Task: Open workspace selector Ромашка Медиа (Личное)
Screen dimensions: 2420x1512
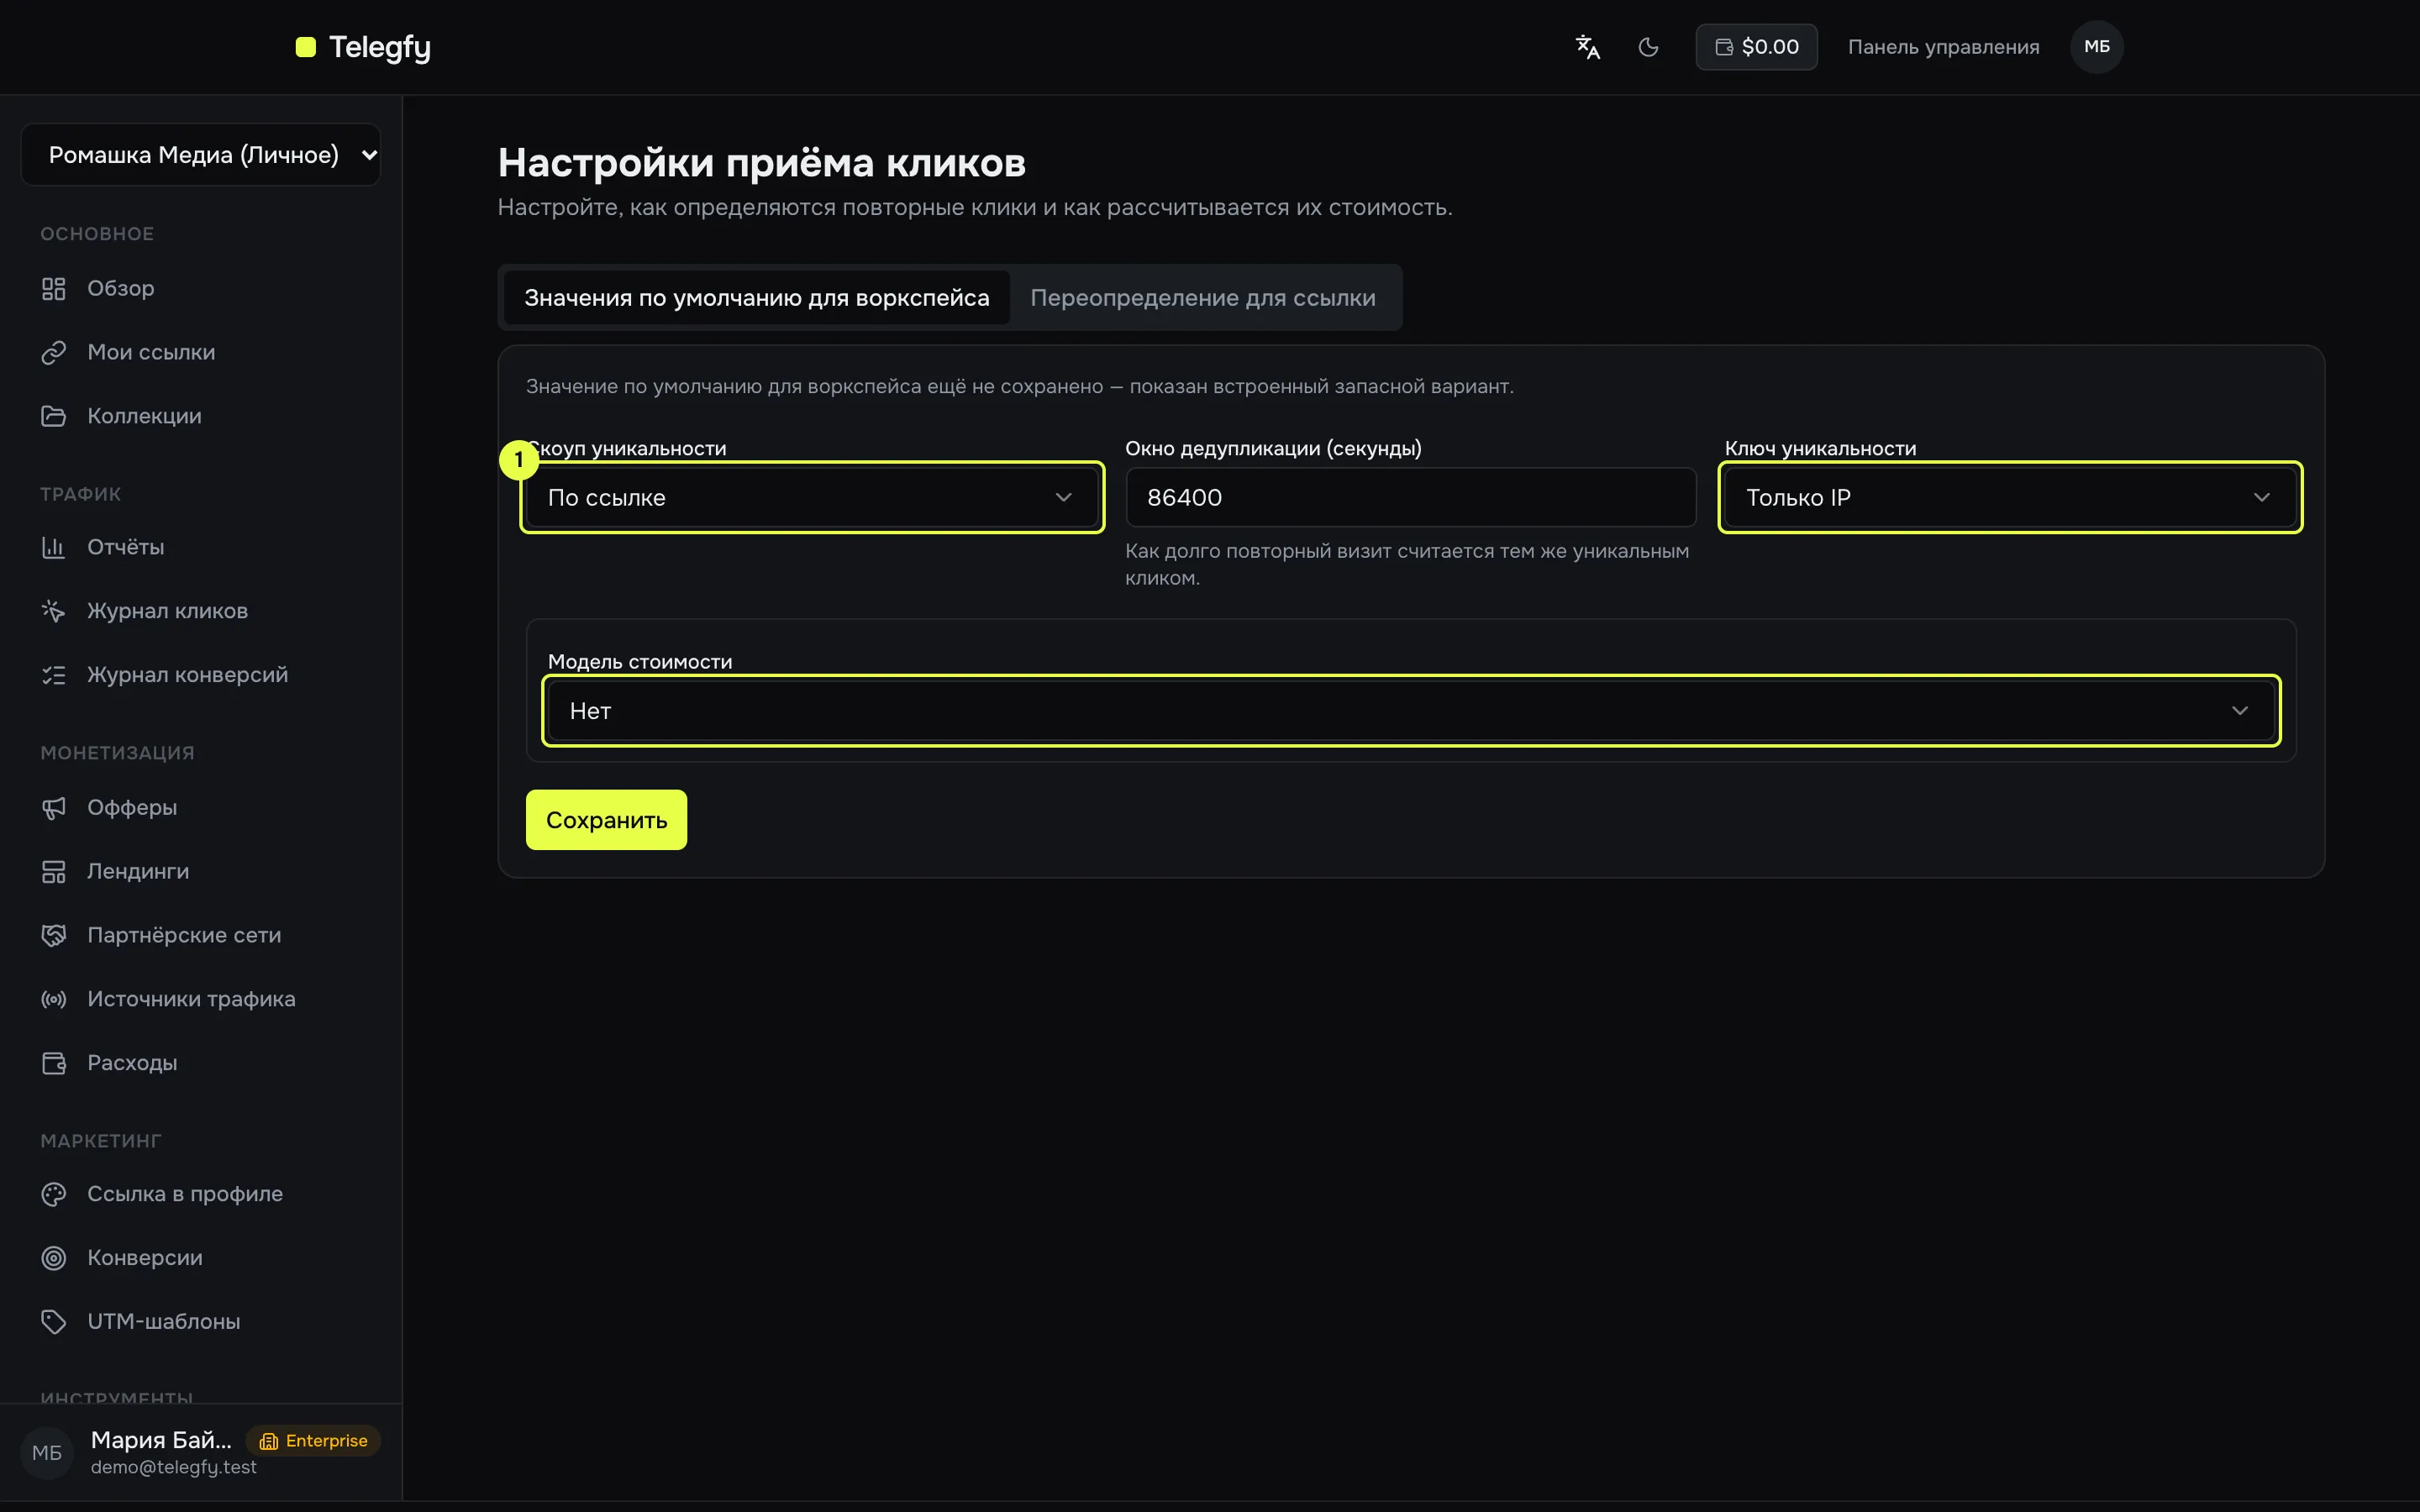Action: coord(201,155)
